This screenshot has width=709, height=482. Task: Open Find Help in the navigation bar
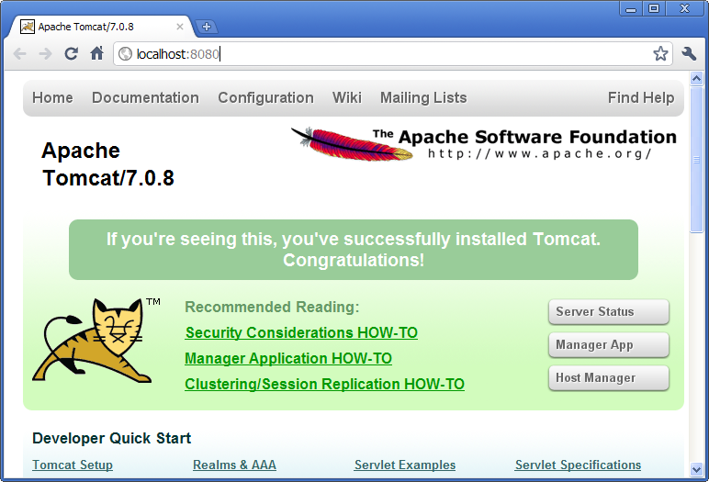[x=641, y=97]
